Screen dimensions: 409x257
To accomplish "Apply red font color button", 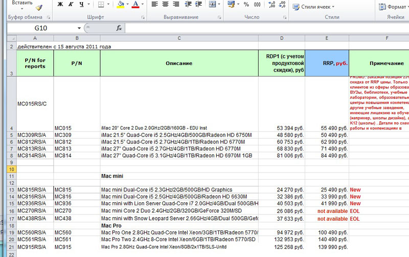I will pyautogui.click(x=135, y=4).
